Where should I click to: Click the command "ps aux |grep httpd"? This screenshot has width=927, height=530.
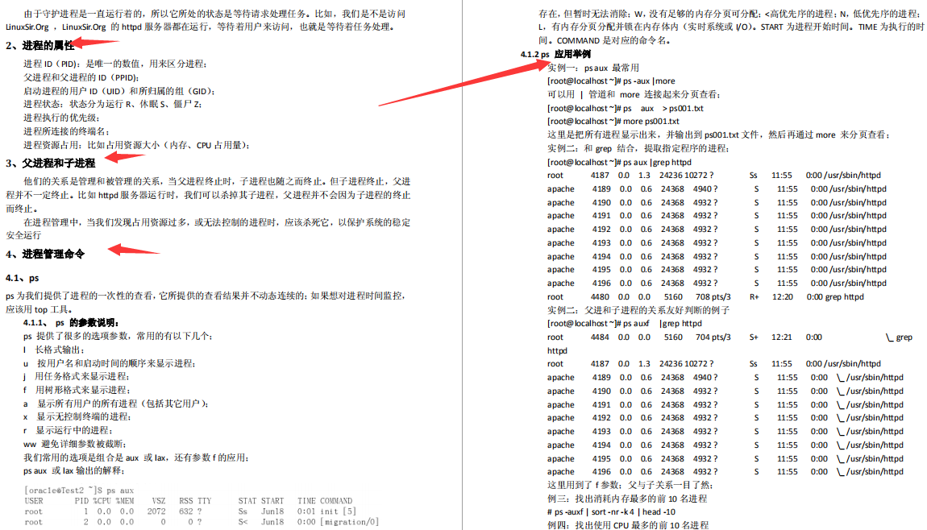pos(657,162)
